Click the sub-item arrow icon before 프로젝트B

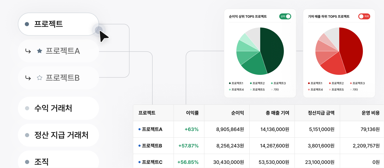28,78
